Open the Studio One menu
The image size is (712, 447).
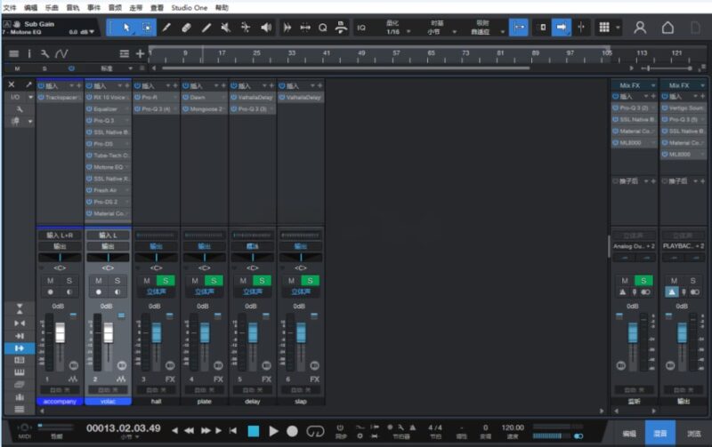pyautogui.click(x=190, y=8)
